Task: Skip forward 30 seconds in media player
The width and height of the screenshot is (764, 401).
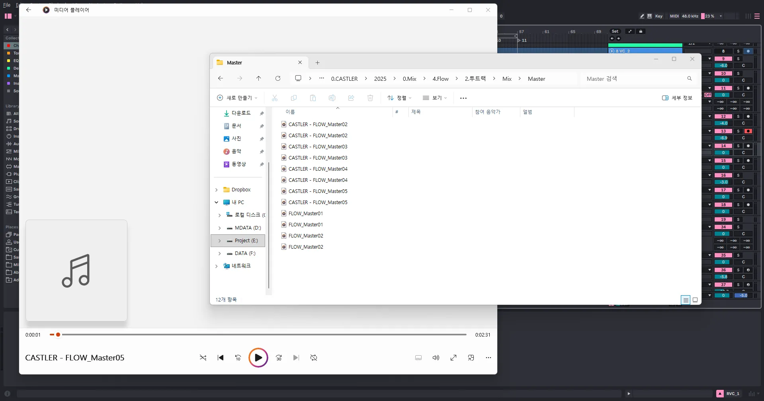Action: click(279, 358)
